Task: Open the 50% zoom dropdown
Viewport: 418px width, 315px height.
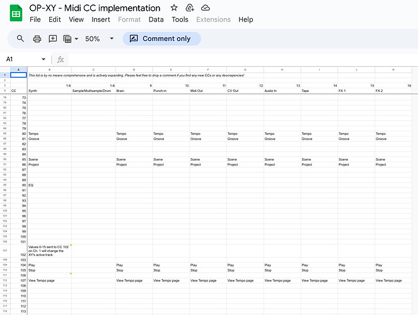Action: (100, 38)
